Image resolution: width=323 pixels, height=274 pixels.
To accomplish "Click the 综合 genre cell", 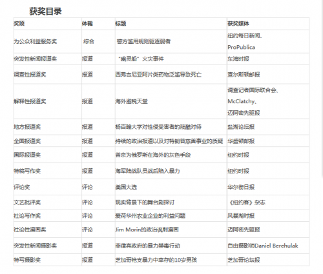I will click(x=89, y=41).
